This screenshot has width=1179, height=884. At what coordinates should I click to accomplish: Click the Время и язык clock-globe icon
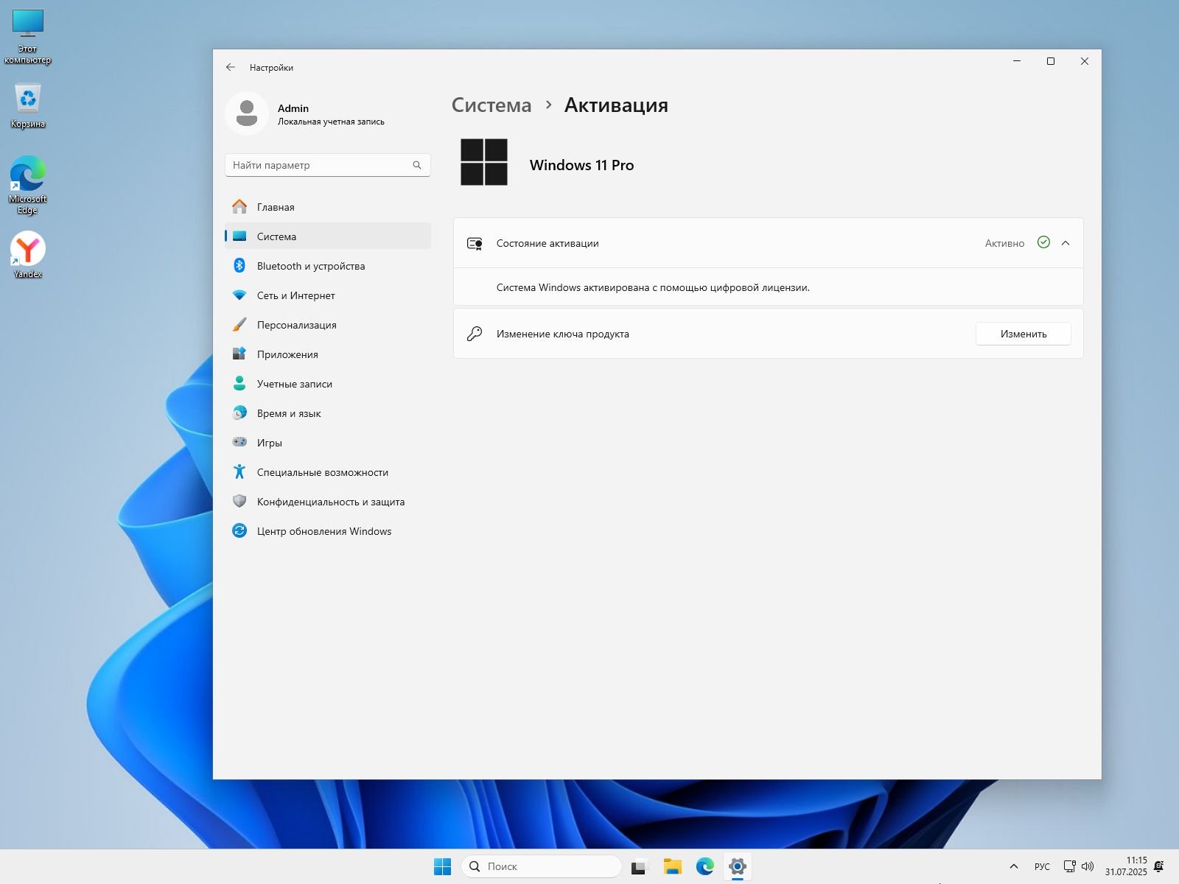[239, 413]
